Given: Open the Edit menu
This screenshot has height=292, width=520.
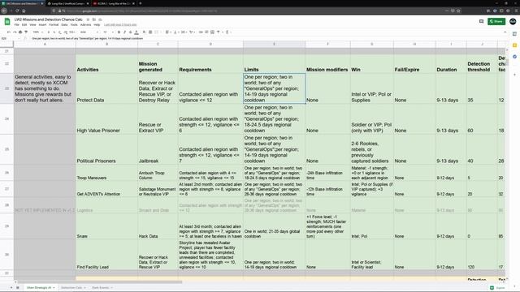Looking at the screenshot, I should tap(24, 25).
